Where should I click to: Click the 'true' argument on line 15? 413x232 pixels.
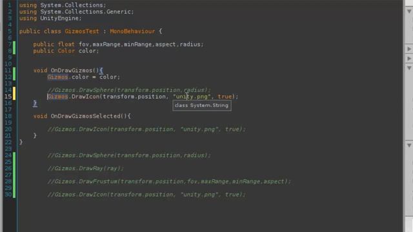pos(225,97)
